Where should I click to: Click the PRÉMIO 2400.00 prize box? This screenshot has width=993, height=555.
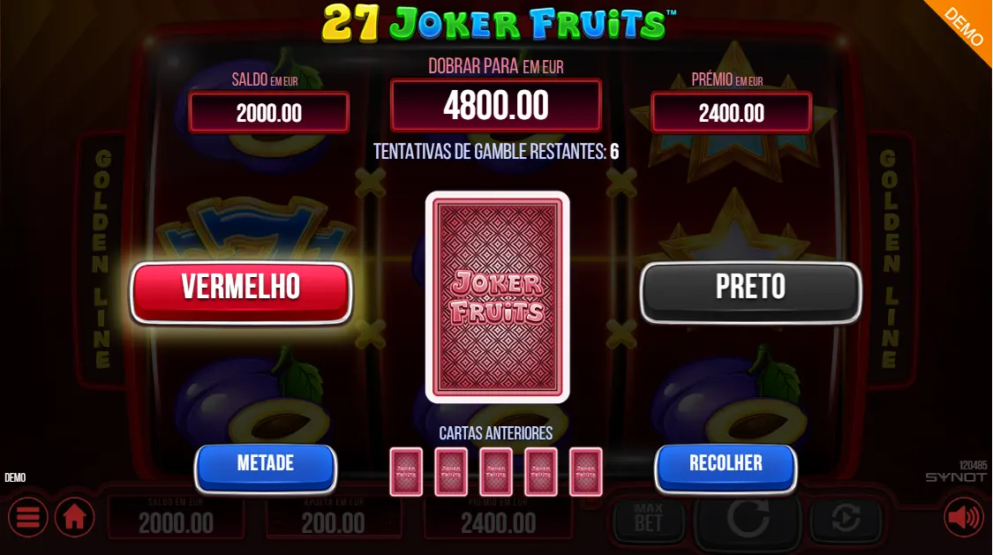(732, 113)
